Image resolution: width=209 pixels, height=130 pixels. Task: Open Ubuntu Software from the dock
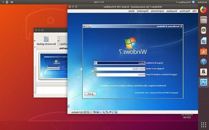204,51
